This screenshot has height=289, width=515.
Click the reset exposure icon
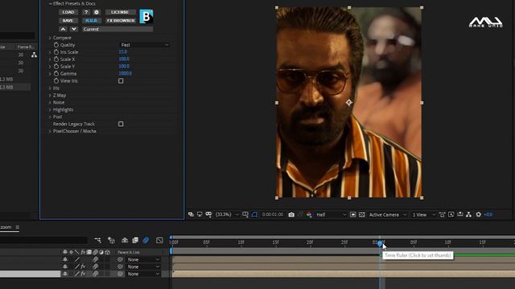click(479, 214)
